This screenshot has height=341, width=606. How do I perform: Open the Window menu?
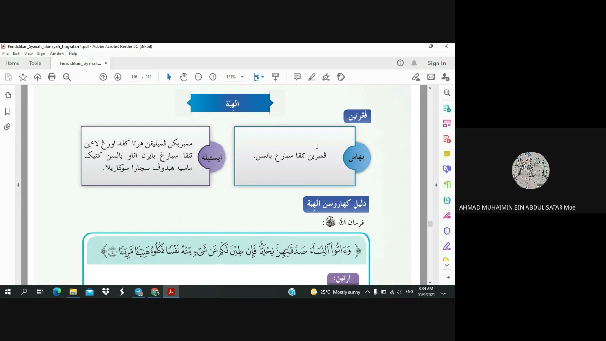(57, 54)
